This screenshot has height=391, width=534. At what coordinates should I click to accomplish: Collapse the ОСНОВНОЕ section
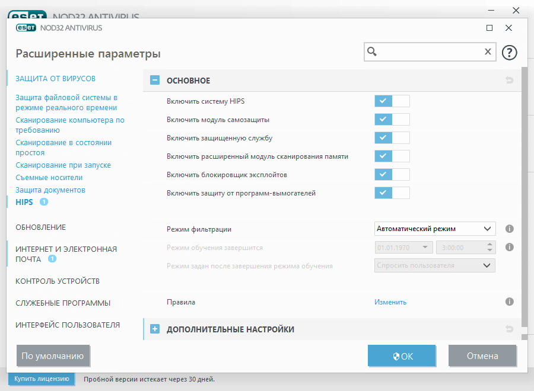coord(155,80)
